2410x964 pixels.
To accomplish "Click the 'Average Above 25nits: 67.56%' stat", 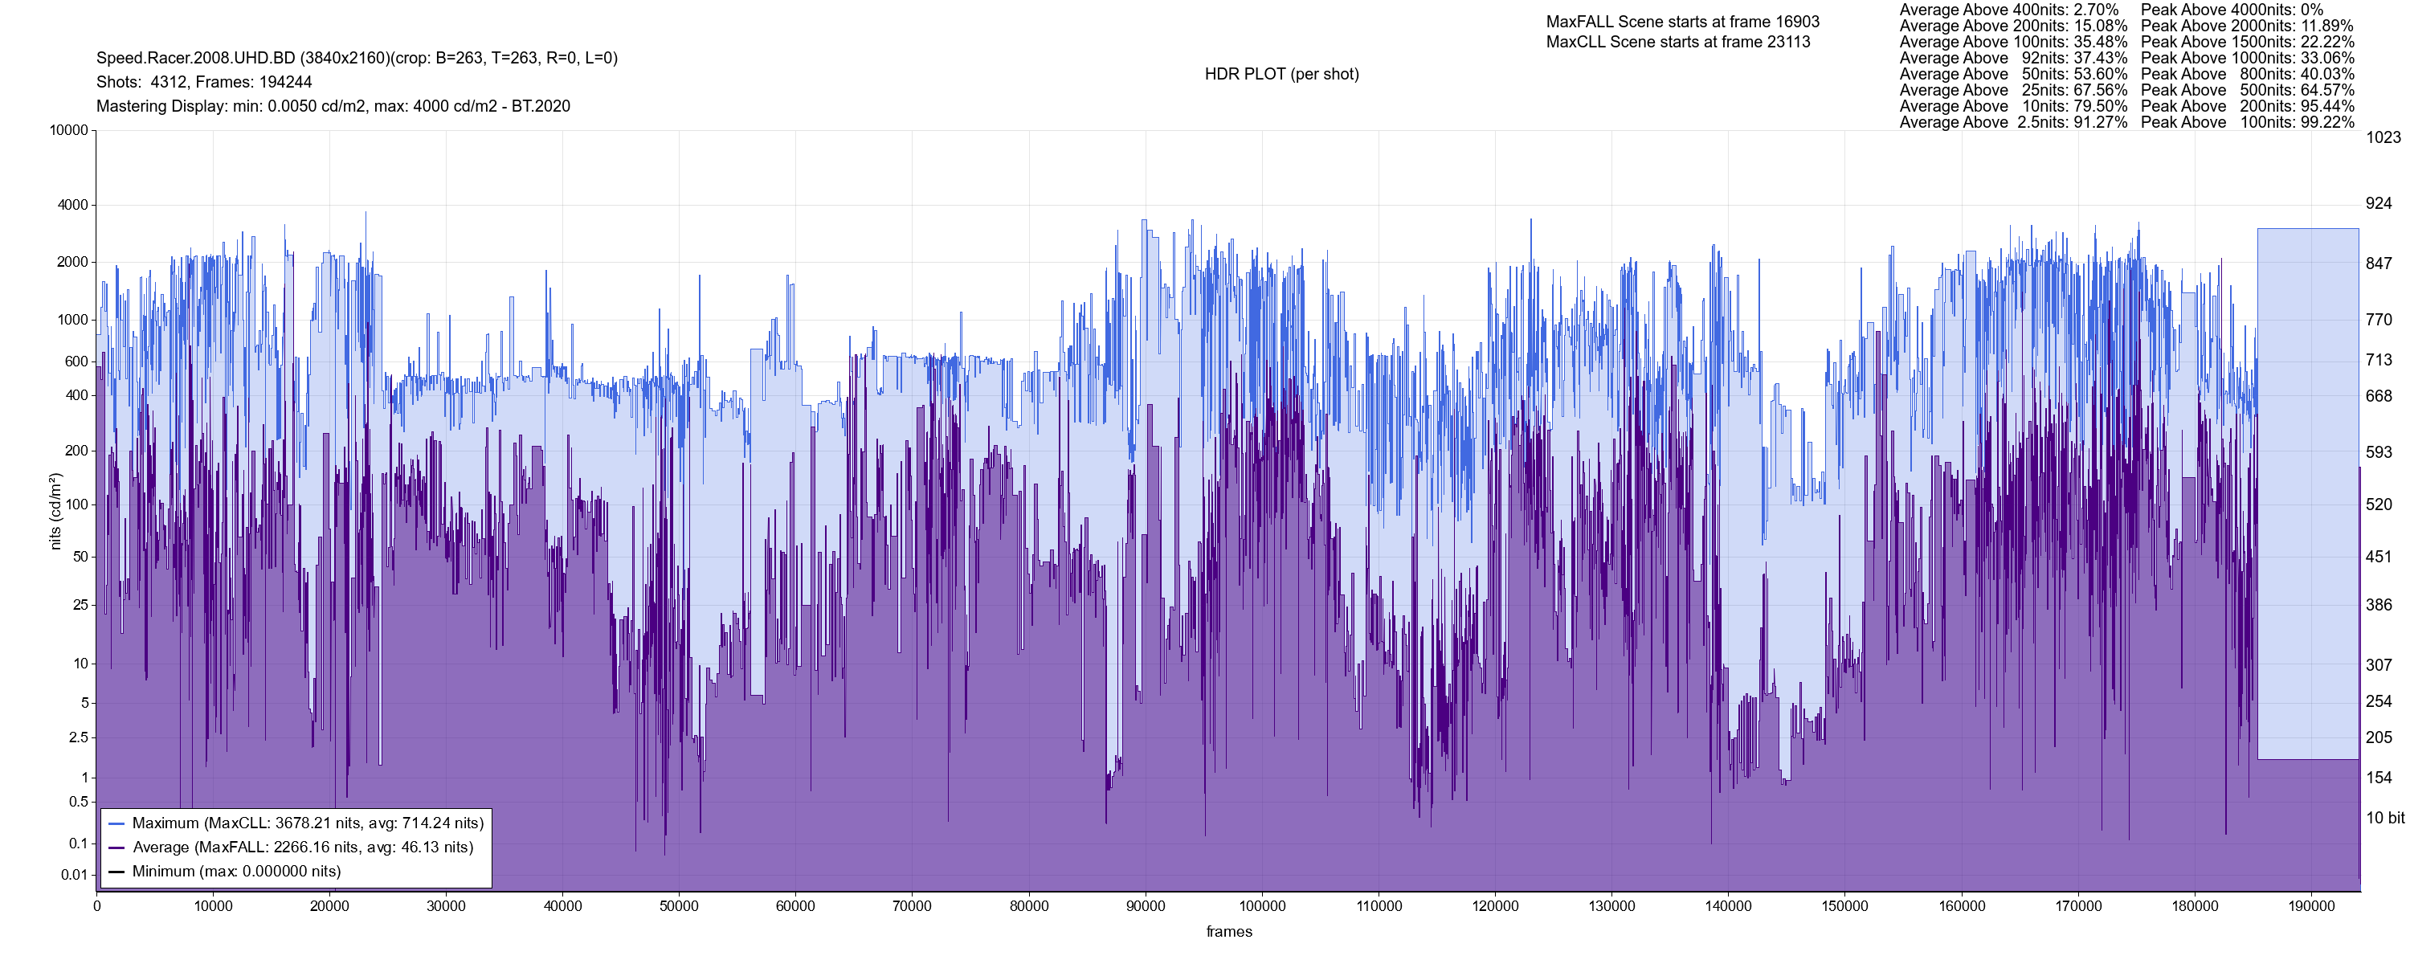I will pyautogui.click(x=2013, y=90).
